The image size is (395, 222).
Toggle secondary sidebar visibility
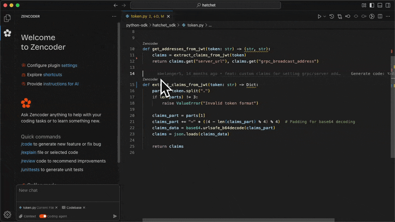(x=388, y=5)
